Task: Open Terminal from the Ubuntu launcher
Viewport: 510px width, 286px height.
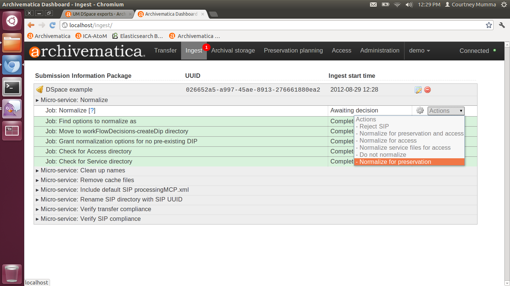Action: [x=12, y=87]
